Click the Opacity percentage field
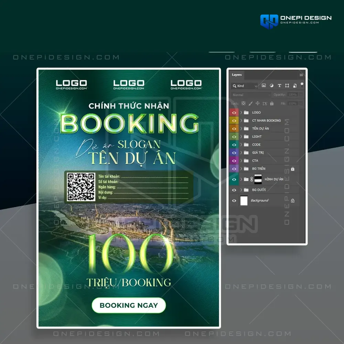The width and height of the screenshot is (344, 344). click(293, 95)
